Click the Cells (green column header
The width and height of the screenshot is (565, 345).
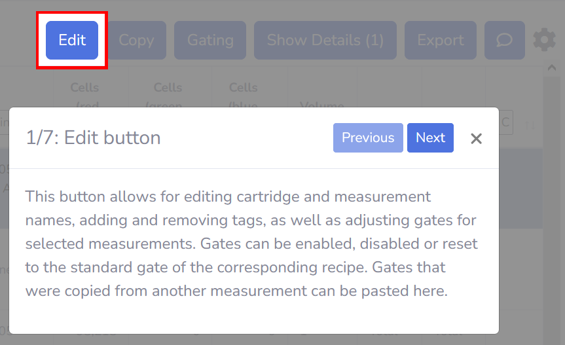pos(168,96)
